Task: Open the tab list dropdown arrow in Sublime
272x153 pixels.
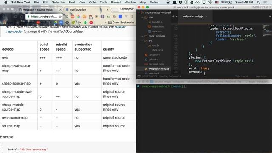Action: 270,17
